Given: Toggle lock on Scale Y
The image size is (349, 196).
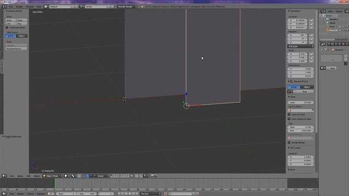Looking at the screenshot, I should pyautogui.click(x=311, y=58).
